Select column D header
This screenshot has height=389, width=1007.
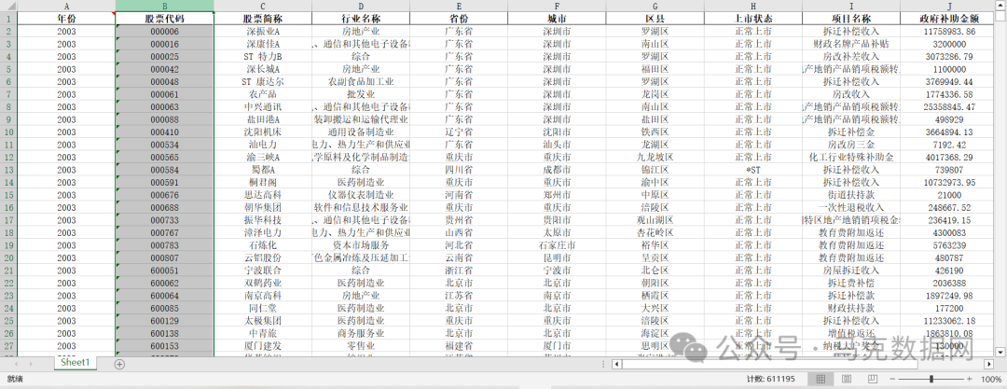click(x=361, y=6)
